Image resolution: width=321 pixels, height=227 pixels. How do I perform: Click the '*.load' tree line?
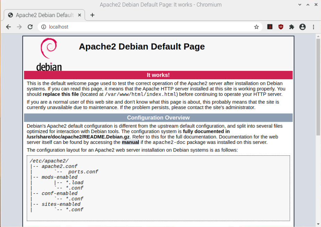(74, 183)
